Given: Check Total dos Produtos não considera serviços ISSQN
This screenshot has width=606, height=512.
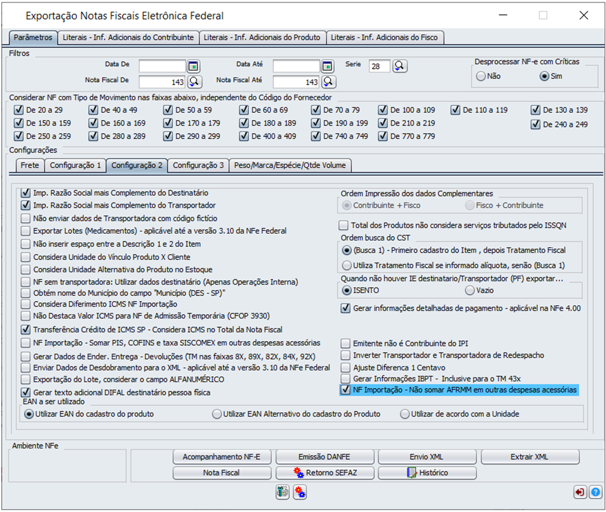Looking at the screenshot, I should (x=343, y=225).
